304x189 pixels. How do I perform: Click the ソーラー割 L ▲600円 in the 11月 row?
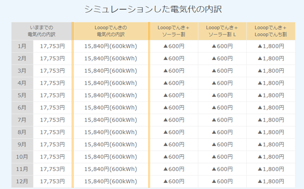click(222, 169)
